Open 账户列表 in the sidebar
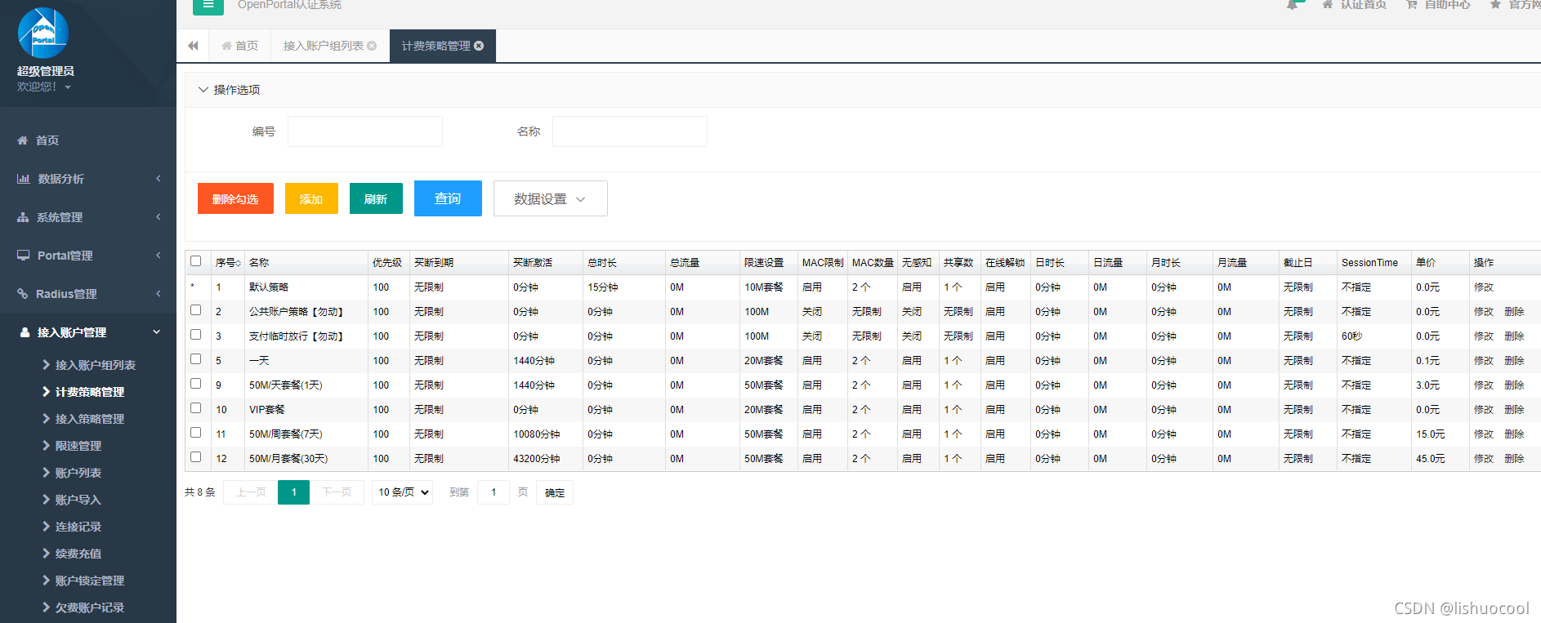The width and height of the screenshot is (1541, 623). point(78,473)
